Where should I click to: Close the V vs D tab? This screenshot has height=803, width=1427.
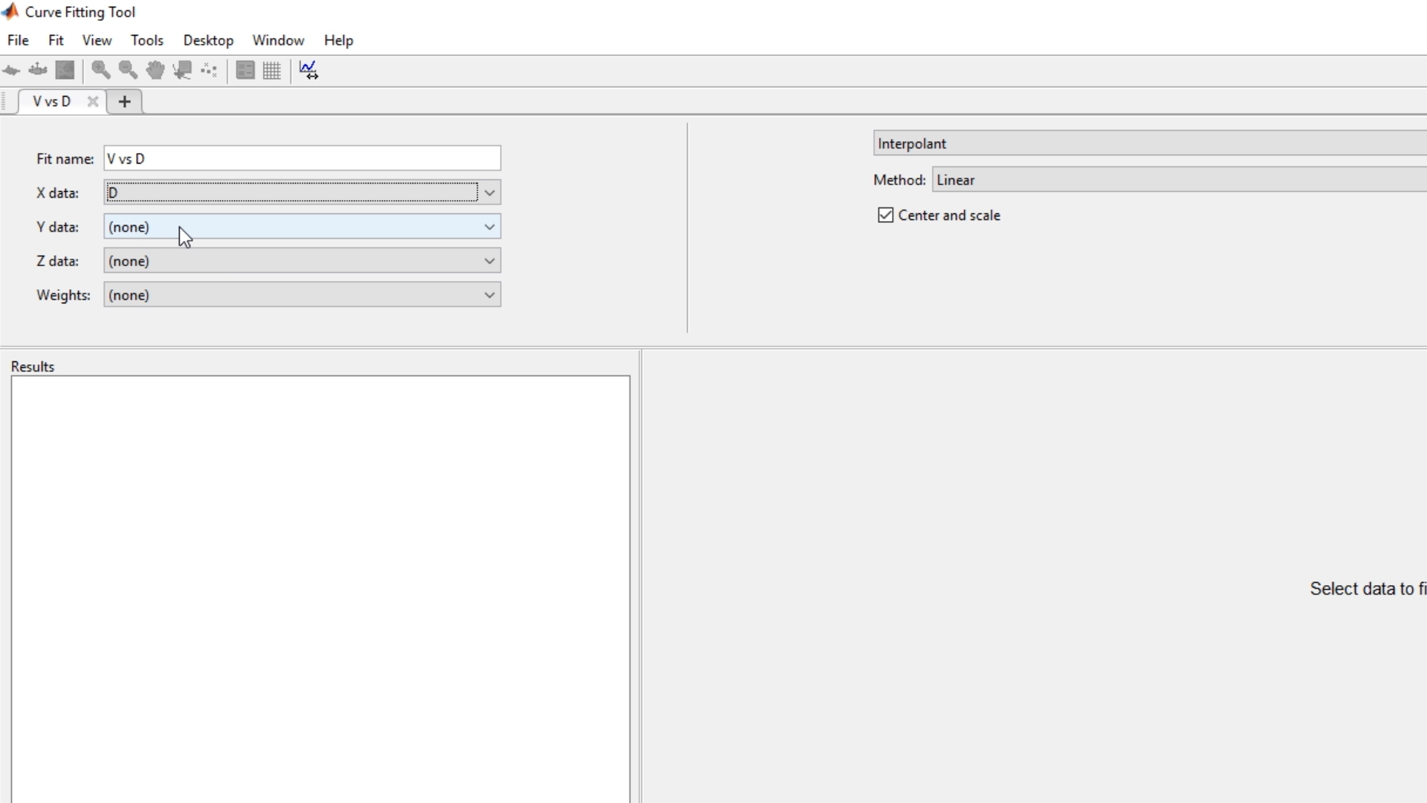coord(93,102)
